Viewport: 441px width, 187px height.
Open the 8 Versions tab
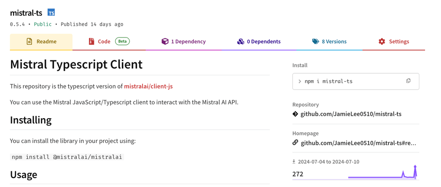coord(330,42)
